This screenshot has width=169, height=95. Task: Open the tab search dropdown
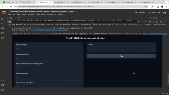167,2
